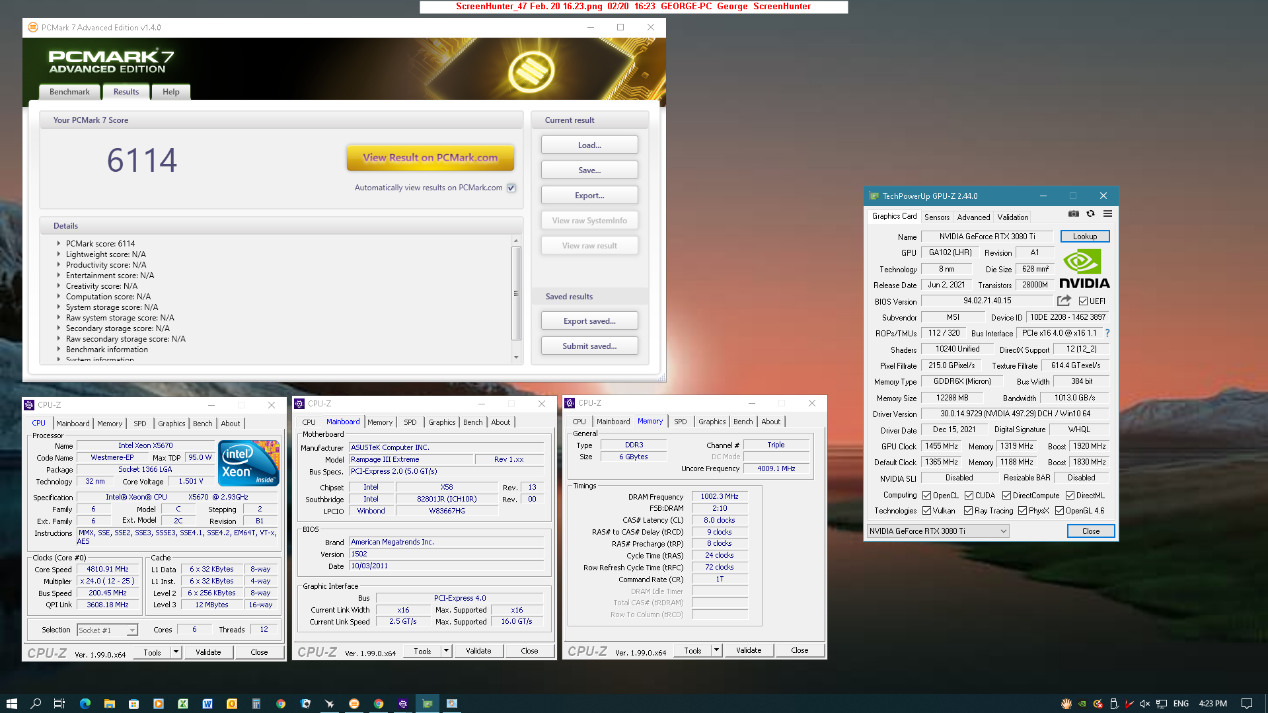Open Tools dropdown arrow in CPU-Z CPU window
The width and height of the screenshot is (1268, 713).
click(x=176, y=652)
